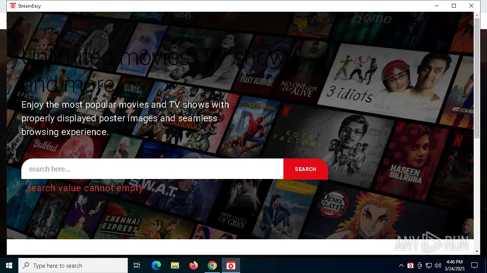Minimize the StreamEasy window
487x273 pixels.
pyautogui.click(x=436, y=6)
